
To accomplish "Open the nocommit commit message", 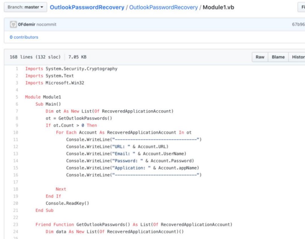I will pyautogui.click(x=46, y=24).
